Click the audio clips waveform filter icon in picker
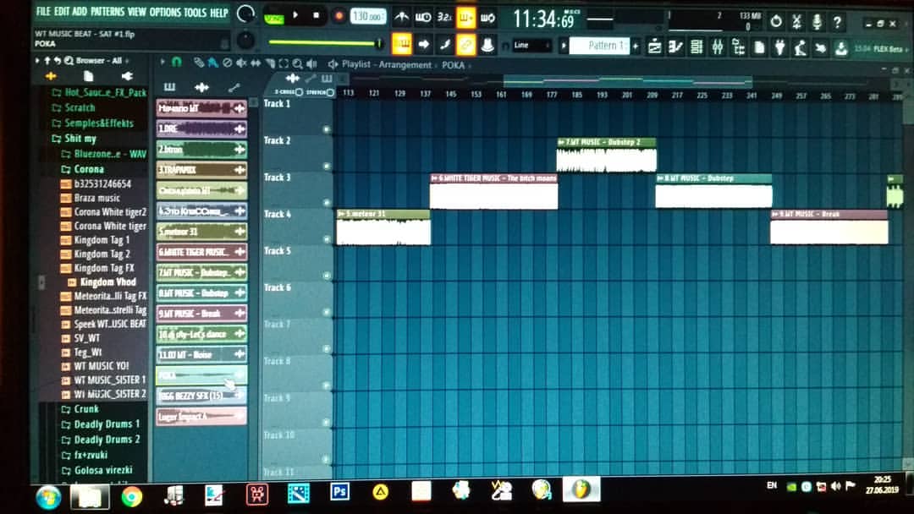 pos(201,87)
